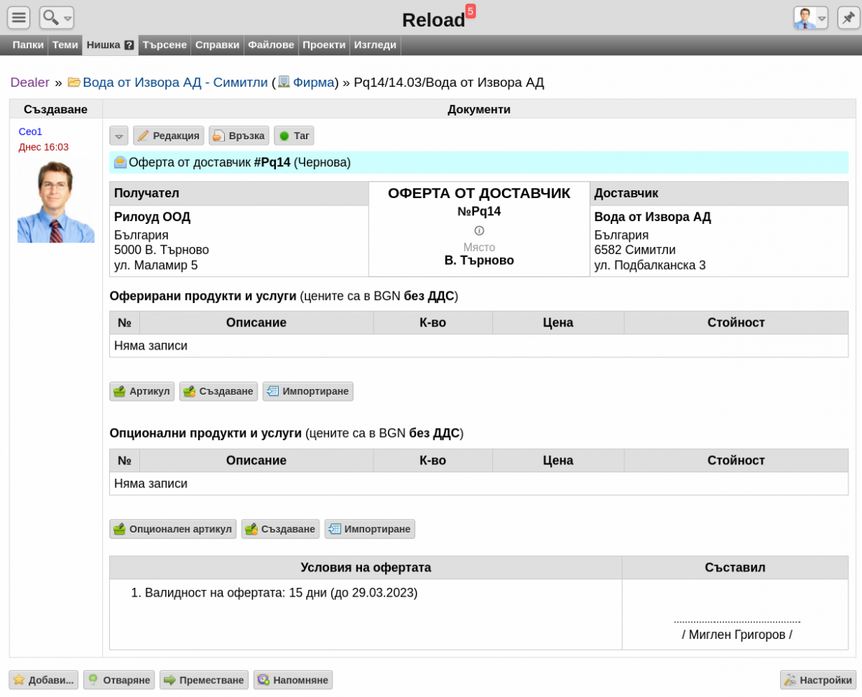Open the user avatar dropdown menu
Image resolution: width=862 pixels, height=697 pixels.
click(x=811, y=17)
